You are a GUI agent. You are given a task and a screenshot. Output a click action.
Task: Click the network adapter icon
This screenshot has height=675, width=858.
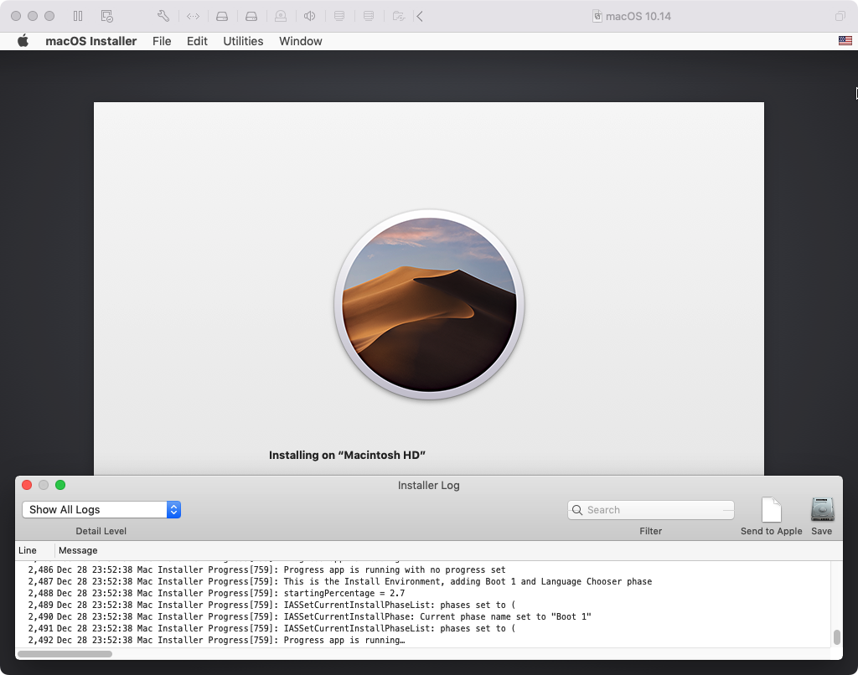(193, 16)
